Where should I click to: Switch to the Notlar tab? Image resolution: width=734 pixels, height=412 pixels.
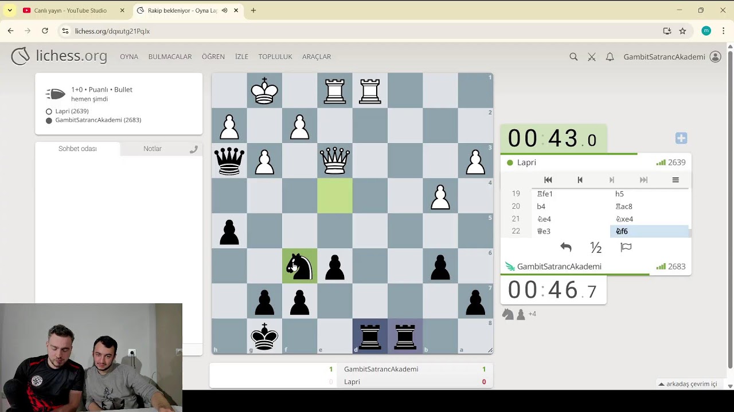[153, 149]
